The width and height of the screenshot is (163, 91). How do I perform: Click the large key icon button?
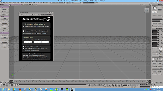pyautogui.click(x=138, y=86)
